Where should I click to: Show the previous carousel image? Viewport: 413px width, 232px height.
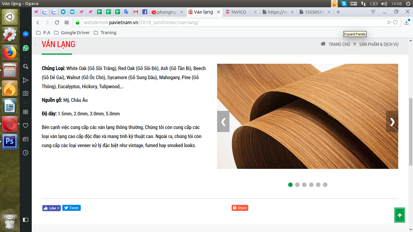tap(223, 121)
